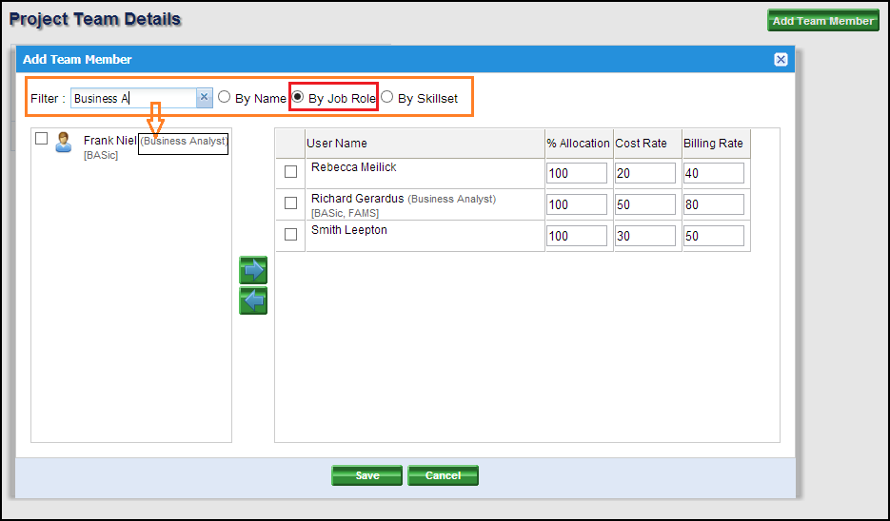
Task: Edit Smith Leepton's Billing Rate field
Action: tap(713, 236)
